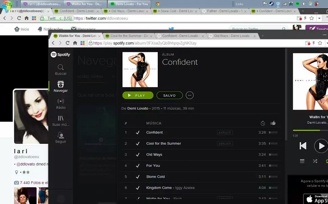Toggle saved checkmark for Cool for the Summer
This screenshot has width=328, height=204.
click(138, 143)
